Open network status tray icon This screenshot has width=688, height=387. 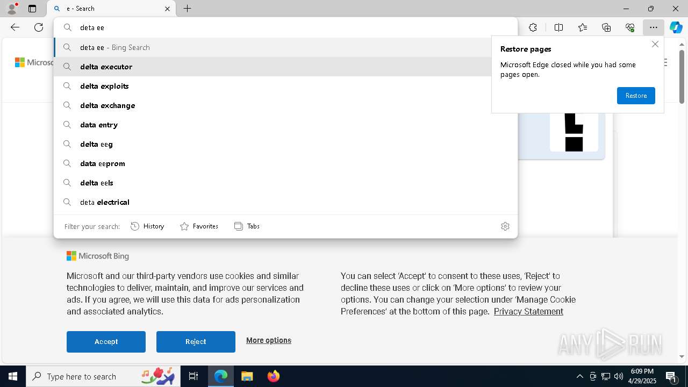[x=606, y=376]
